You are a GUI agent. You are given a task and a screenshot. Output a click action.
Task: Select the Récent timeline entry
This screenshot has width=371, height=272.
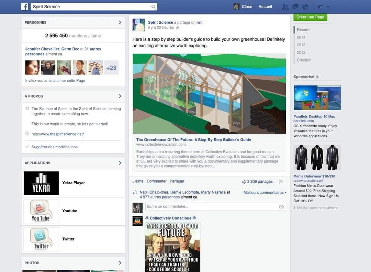[x=303, y=30]
